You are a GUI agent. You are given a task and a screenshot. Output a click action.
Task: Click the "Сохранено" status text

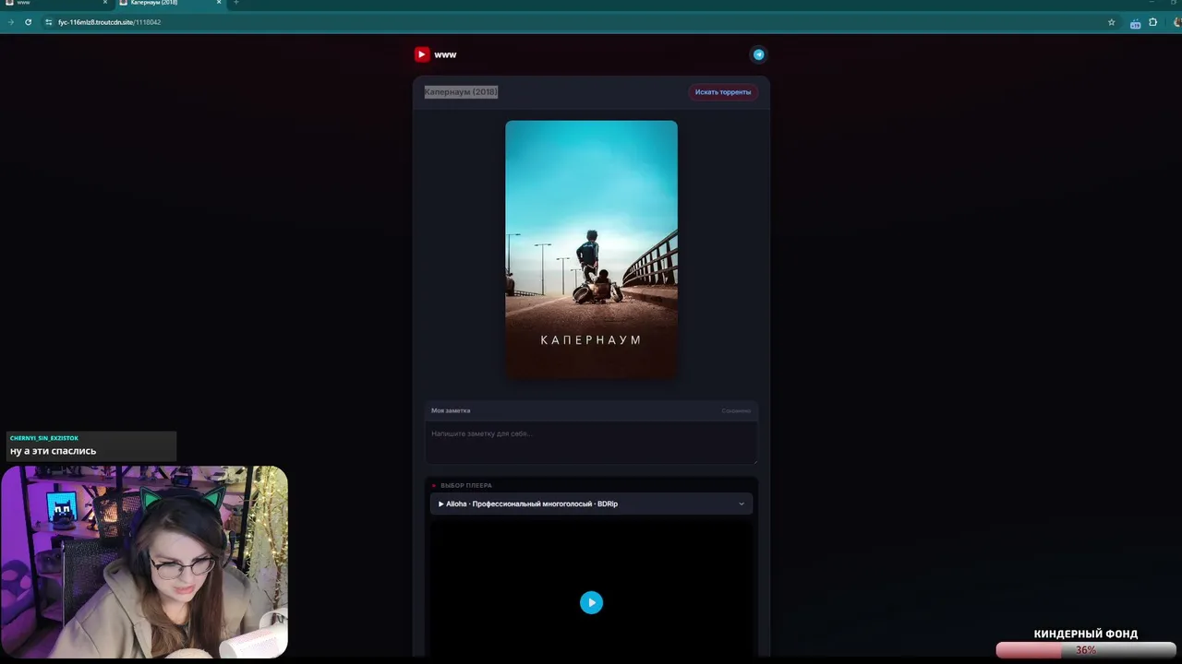coord(736,410)
